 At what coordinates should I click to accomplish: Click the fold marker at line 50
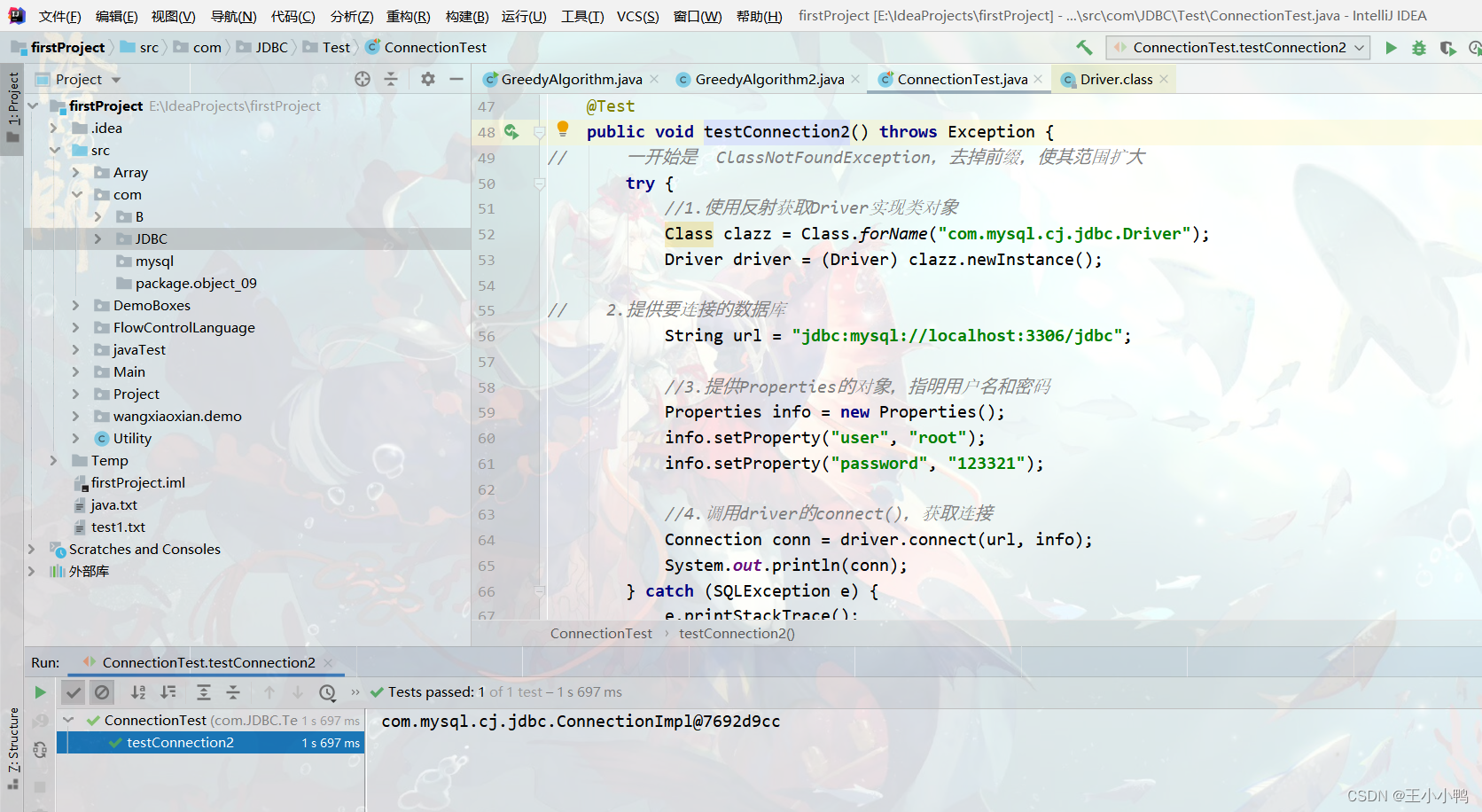tap(539, 183)
